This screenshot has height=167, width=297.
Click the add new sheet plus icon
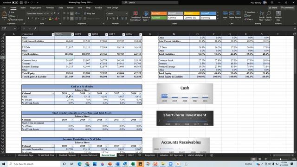pyautogui.click(x=212, y=155)
